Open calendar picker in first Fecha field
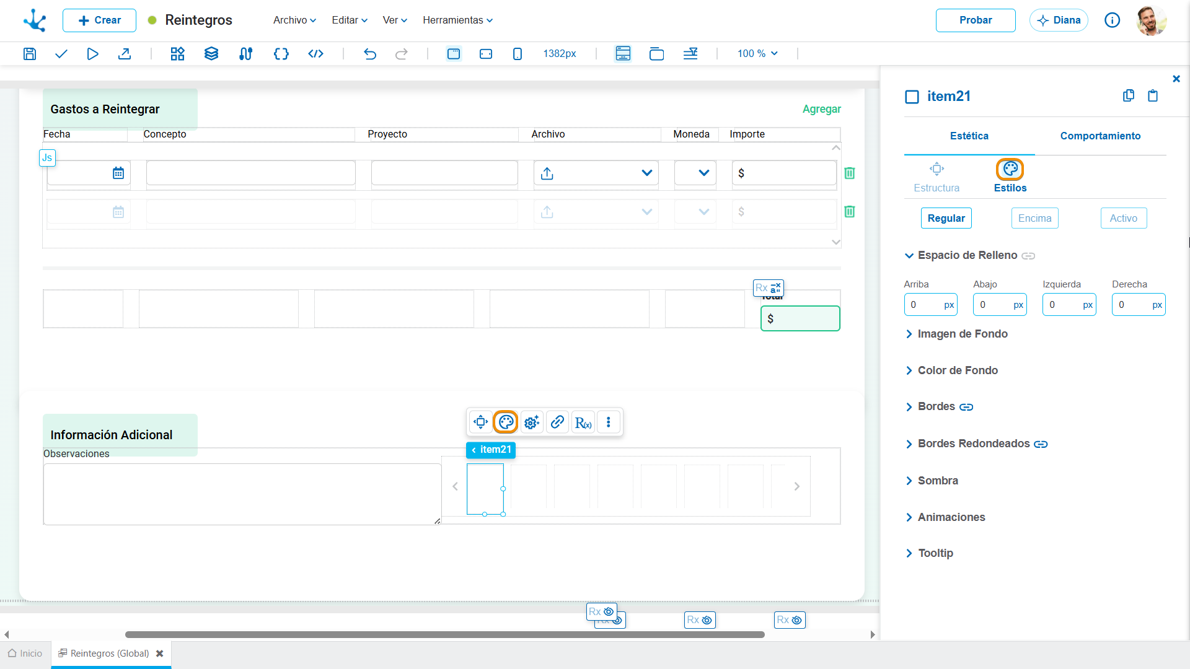The width and height of the screenshot is (1190, 669). coord(118,173)
